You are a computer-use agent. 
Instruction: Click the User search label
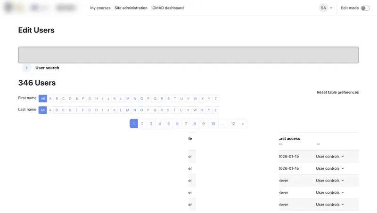pyautogui.click(x=47, y=68)
